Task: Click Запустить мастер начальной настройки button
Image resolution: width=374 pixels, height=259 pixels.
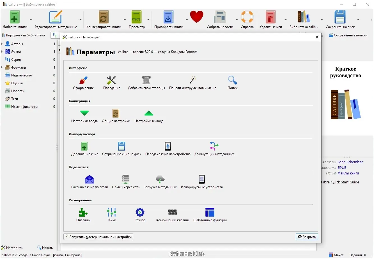Action: point(98,237)
